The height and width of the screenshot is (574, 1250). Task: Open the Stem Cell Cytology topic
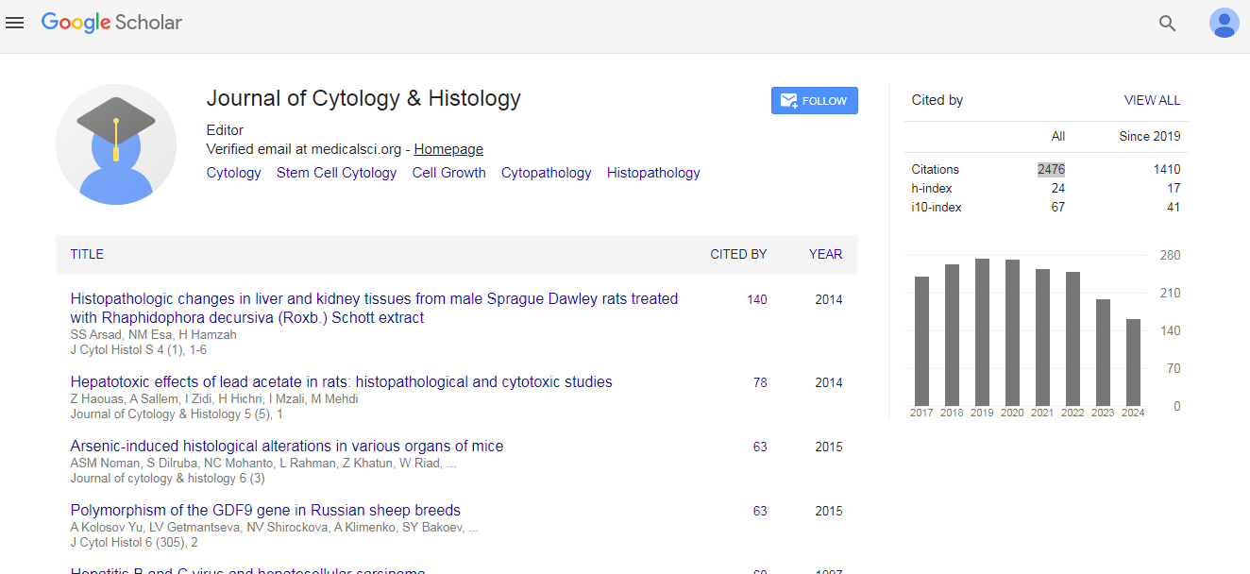point(336,173)
